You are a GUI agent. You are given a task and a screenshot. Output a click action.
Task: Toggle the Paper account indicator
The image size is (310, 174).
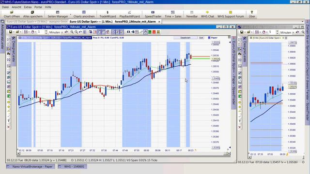(213, 38)
